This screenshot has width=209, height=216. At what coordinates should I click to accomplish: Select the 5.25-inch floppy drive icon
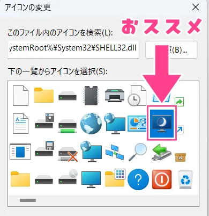pos(44,121)
